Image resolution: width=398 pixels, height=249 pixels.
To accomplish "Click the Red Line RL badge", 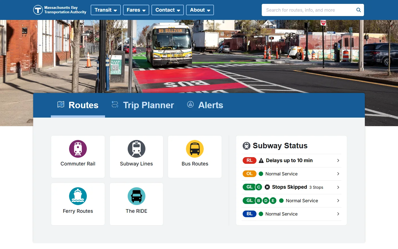I will coord(250,160).
